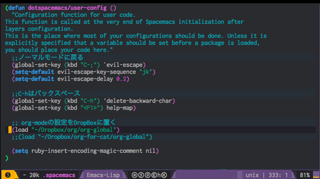Click the scroll position bar at mode line end
Screen dimensions: 320x179
(x=316, y=175)
